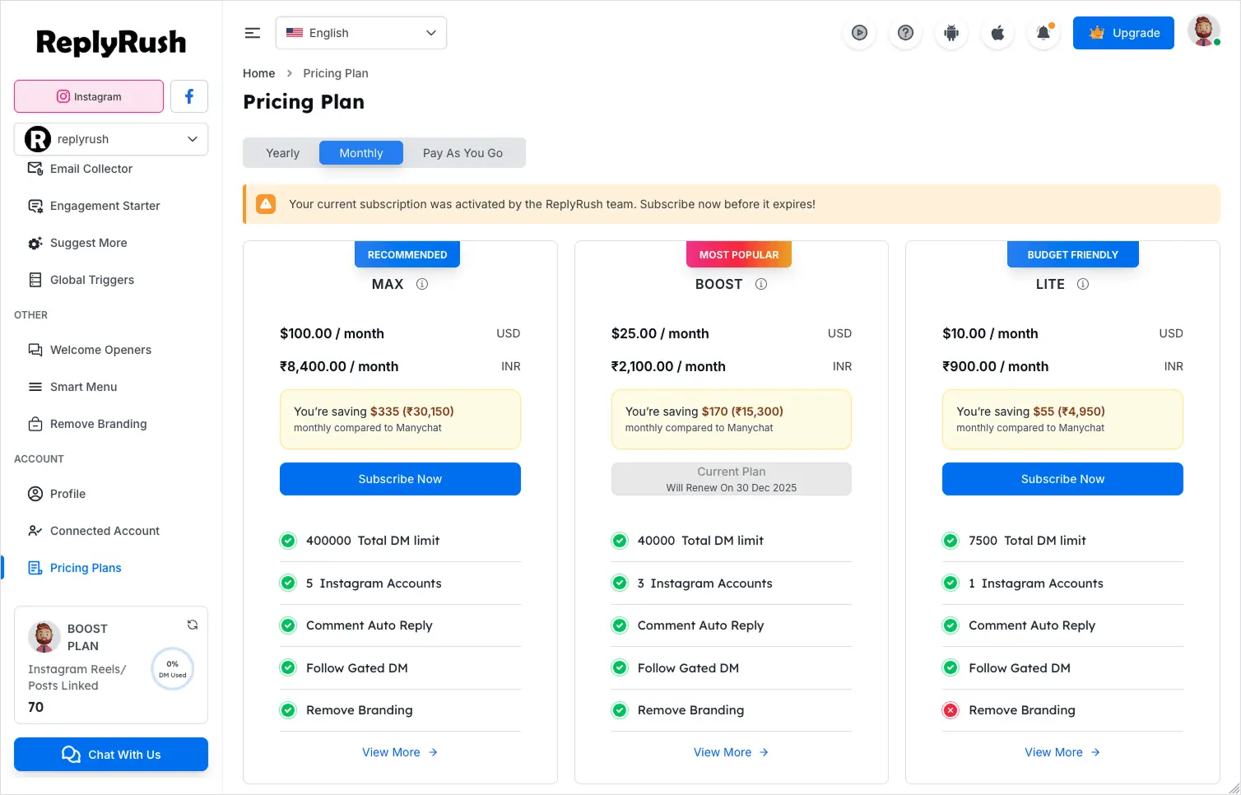The height and width of the screenshot is (795, 1241).
Task: Click the Remove Branding sidebar icon
Action: pos(35,424)
